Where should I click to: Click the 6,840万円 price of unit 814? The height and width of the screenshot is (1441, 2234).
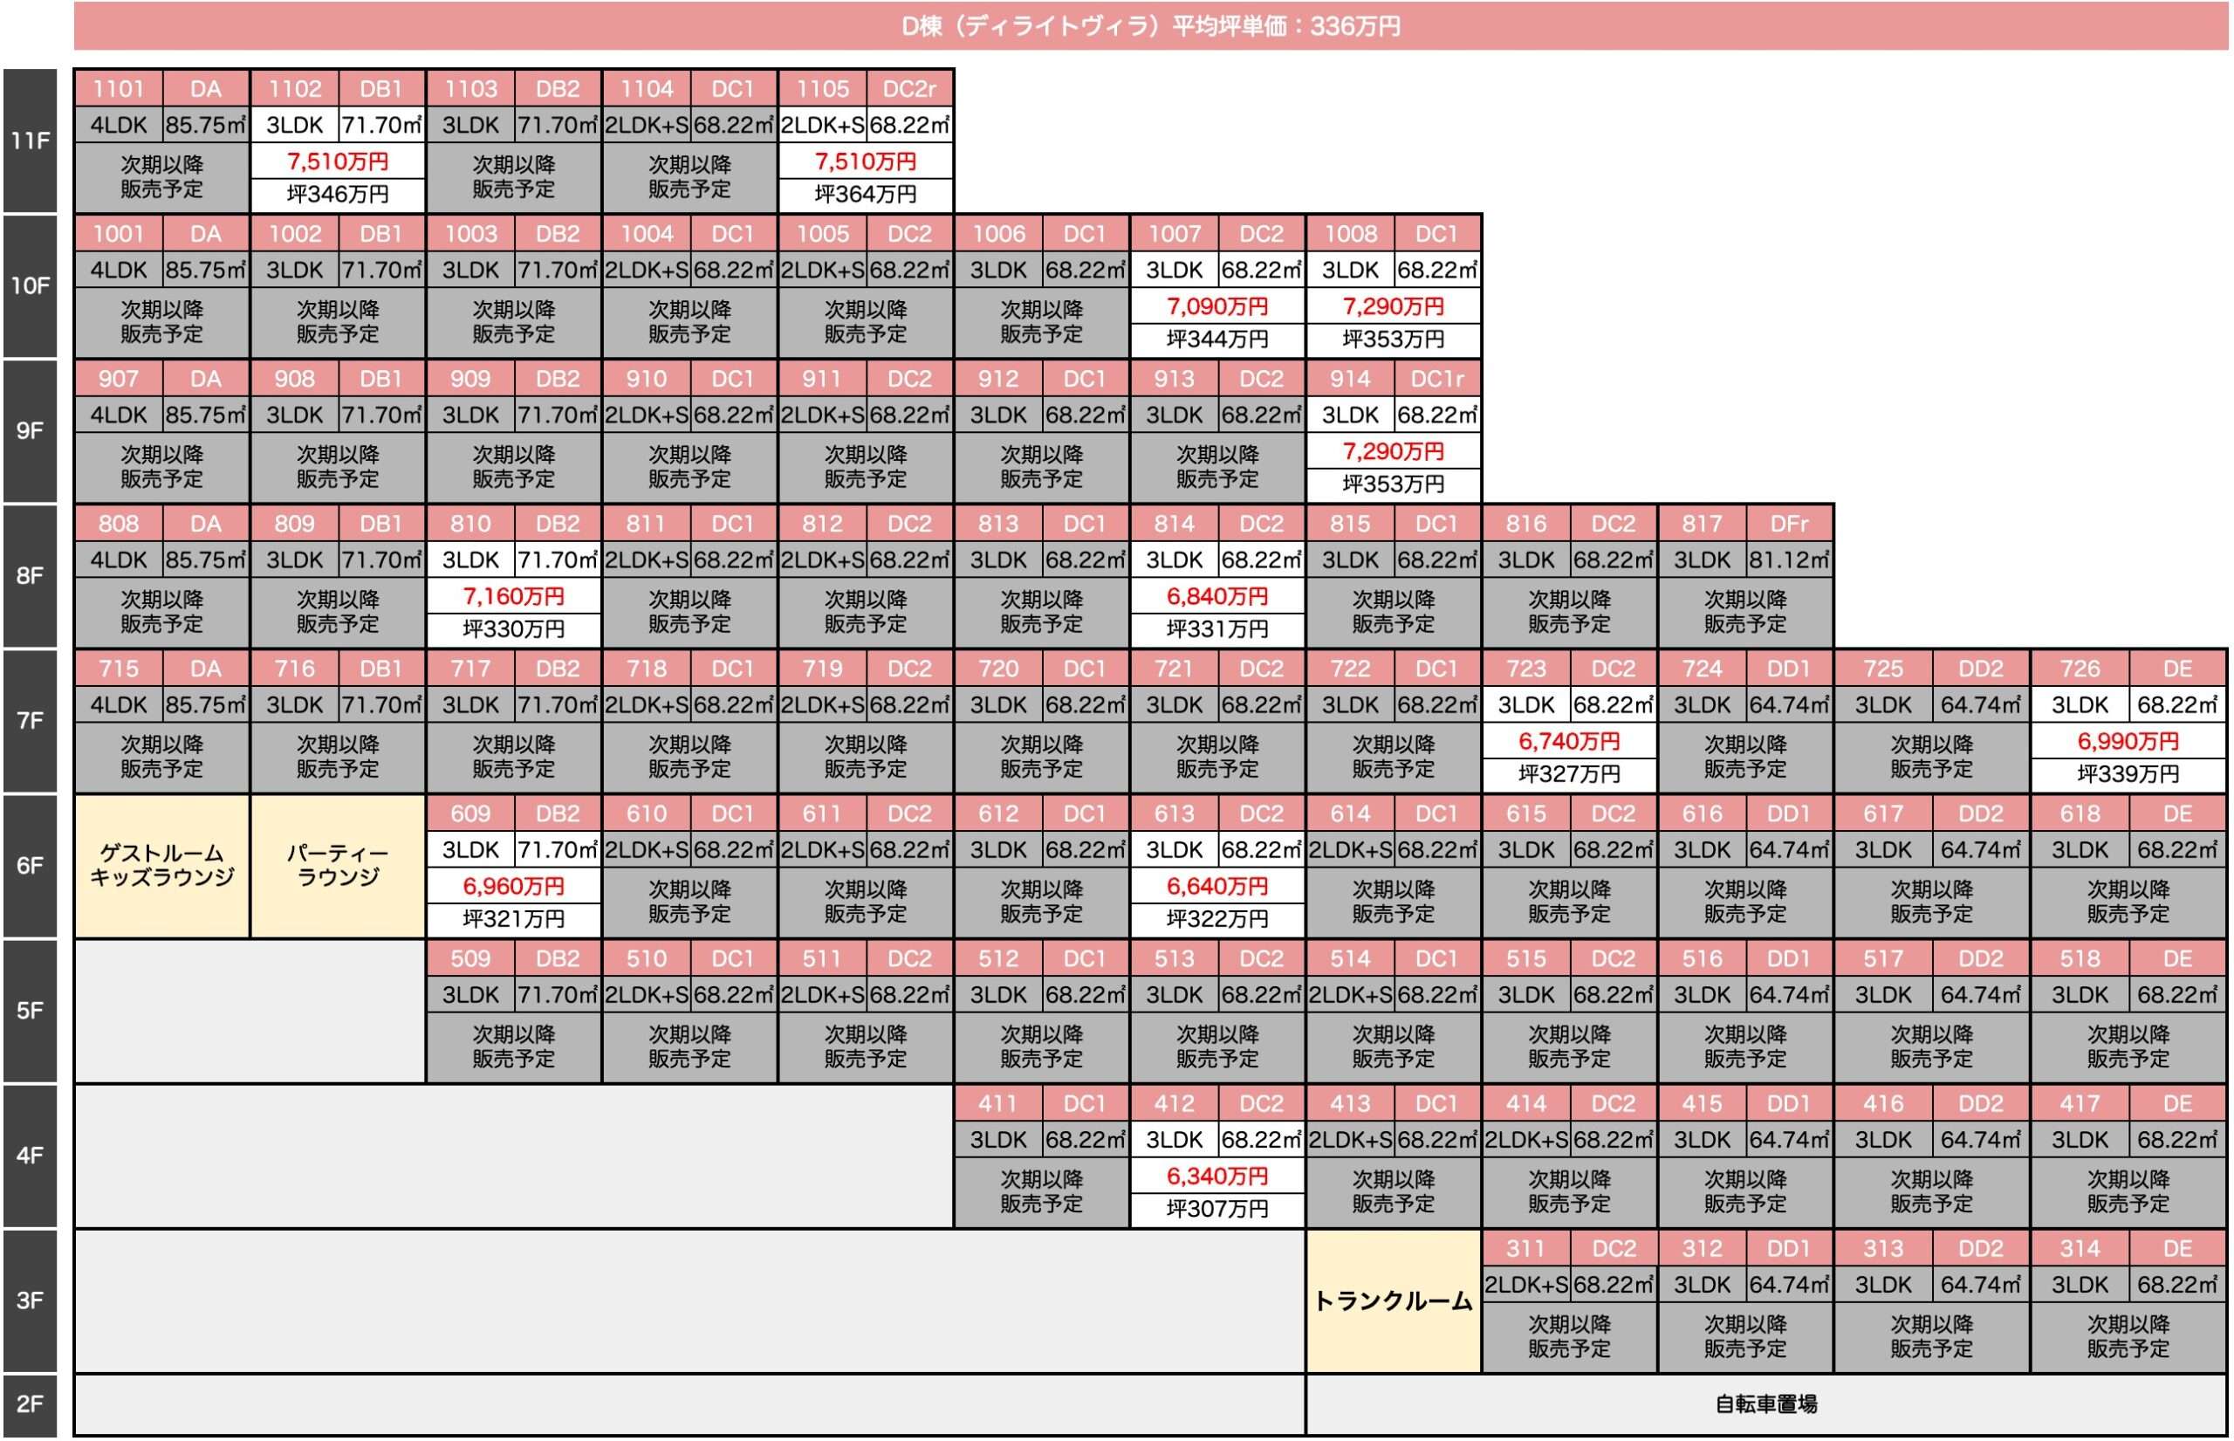point(1217,597)
